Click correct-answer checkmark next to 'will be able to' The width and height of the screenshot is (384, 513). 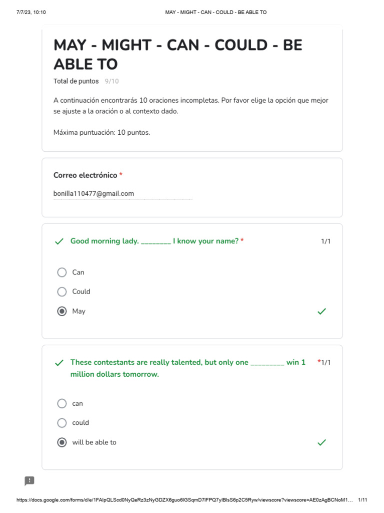[x=321, y=442]
